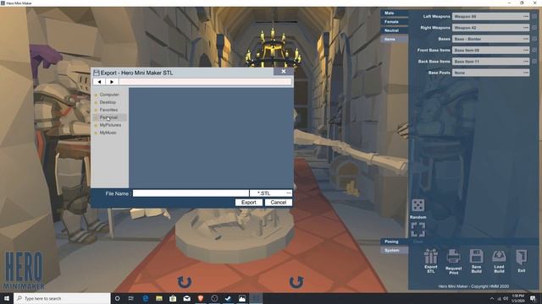Open the Posing tab

tap(394, 242)
